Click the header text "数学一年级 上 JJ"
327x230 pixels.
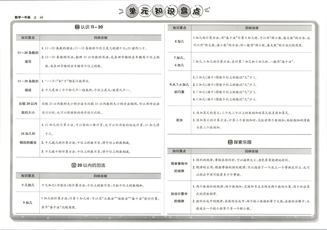(x=29, y=17)
